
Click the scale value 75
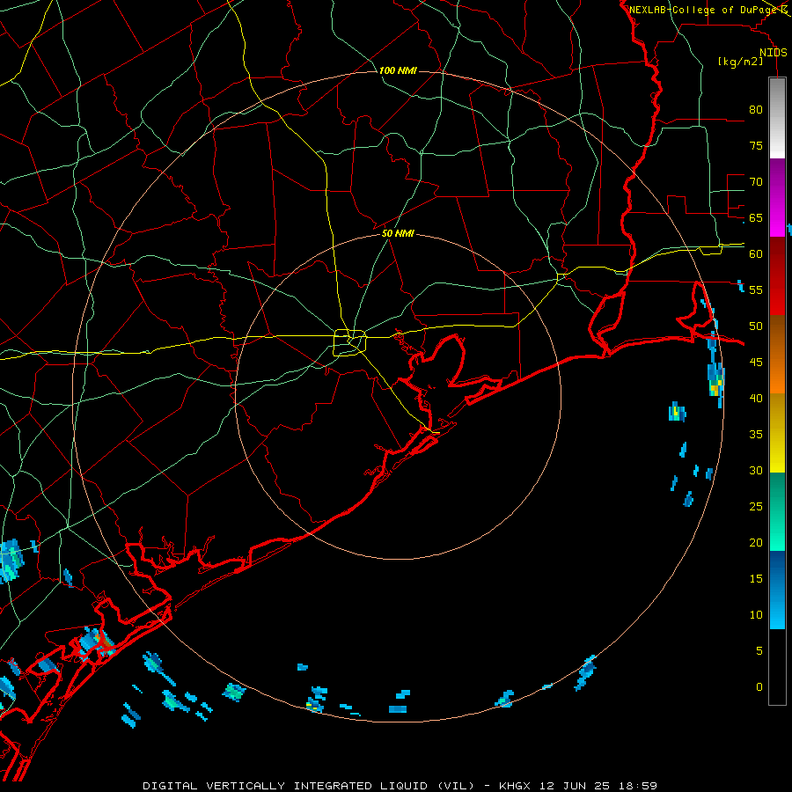coord(756,146)
